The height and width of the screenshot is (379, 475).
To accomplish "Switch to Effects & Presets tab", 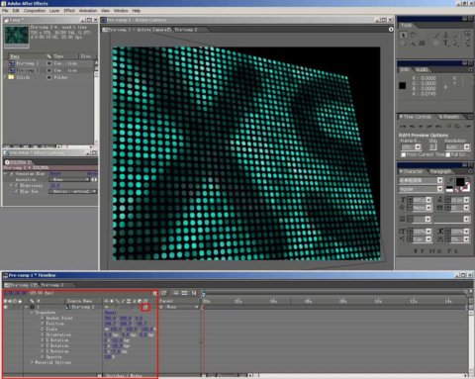I will (x=449, y=117).
